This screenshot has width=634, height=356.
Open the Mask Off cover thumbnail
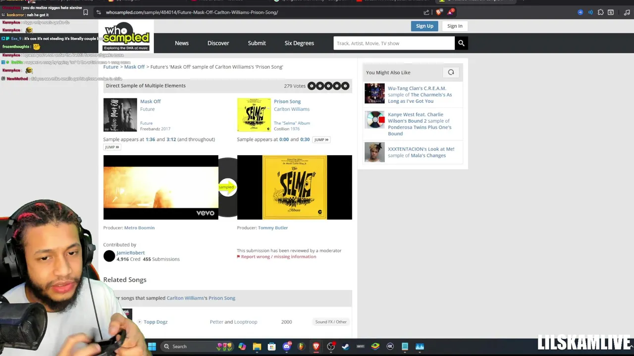pos(120,115)
